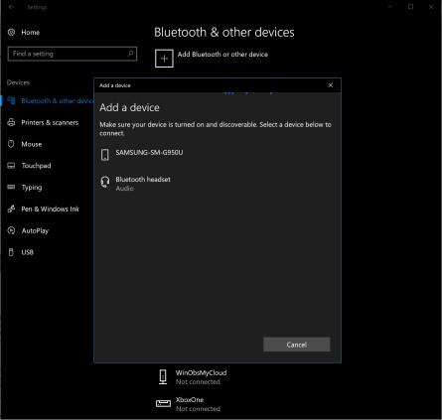
Task: Click the Home gear icon
Action: 11,33
